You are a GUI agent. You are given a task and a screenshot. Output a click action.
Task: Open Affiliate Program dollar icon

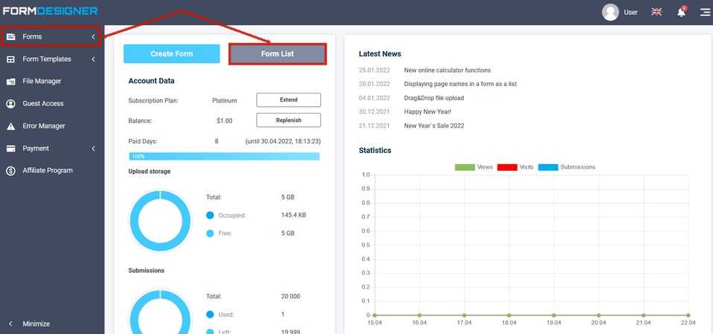[x=11, y=171]
